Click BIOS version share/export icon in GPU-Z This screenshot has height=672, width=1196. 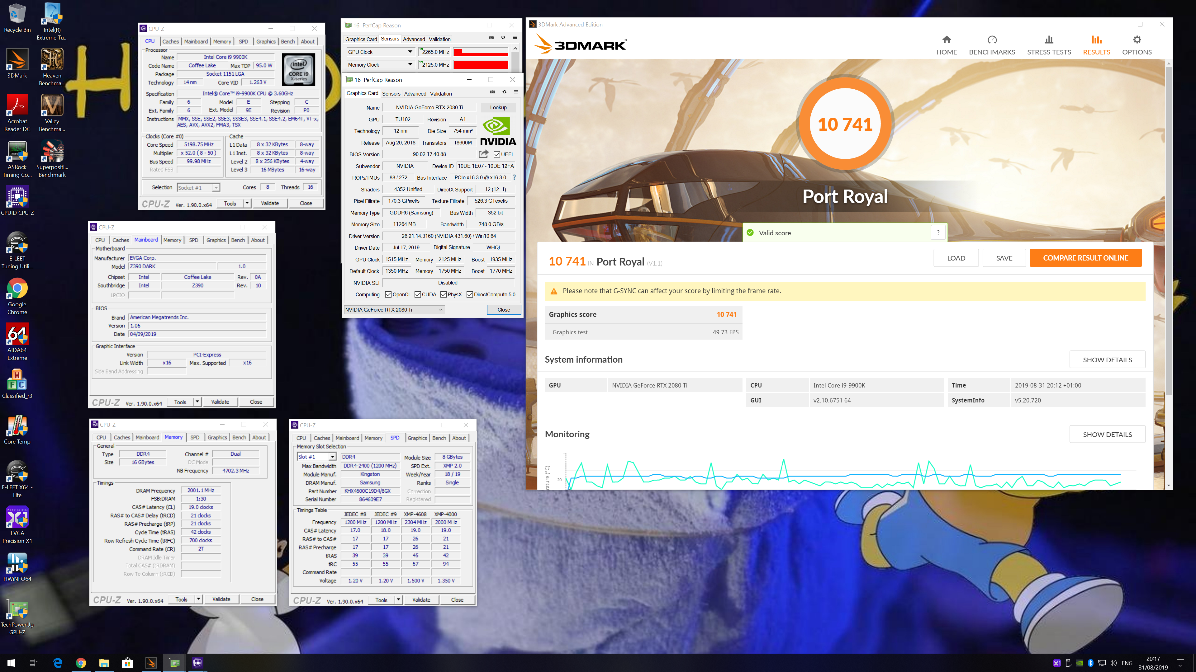pos(483,154)
